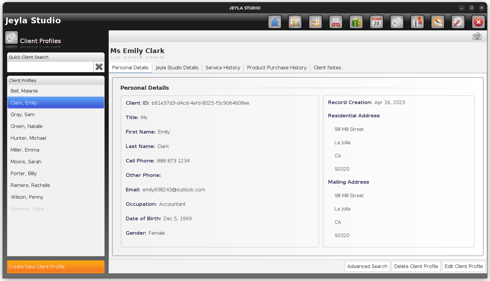Image resolution: width=490 pixels, height=281 pixels.
Task: Open the staff shirts icon
Action: pyautogui.click(x=417, y=22)
